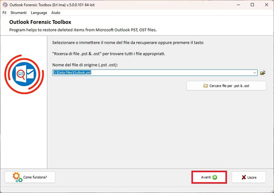The height and width of the screenshot is (193, 274).
Task: Open the Language menu
Action: pyautogui.click(x=39, y=13)
